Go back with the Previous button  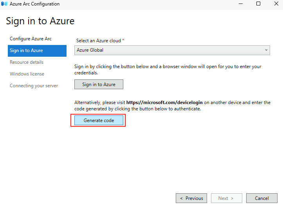(191, 198)
